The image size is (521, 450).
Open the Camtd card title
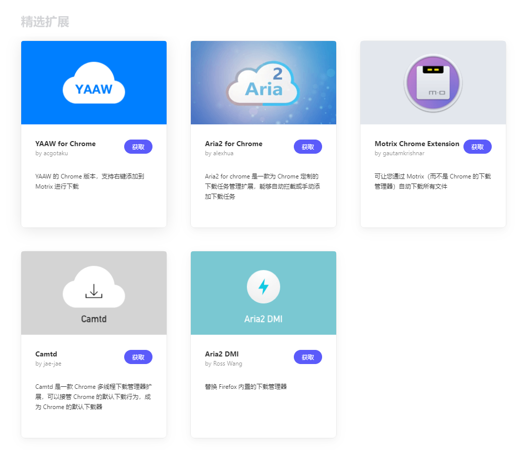[46, 354]
